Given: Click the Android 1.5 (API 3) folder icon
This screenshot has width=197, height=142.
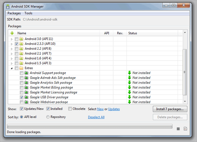Looking at the screenshot, I should (x=21, y=63).
